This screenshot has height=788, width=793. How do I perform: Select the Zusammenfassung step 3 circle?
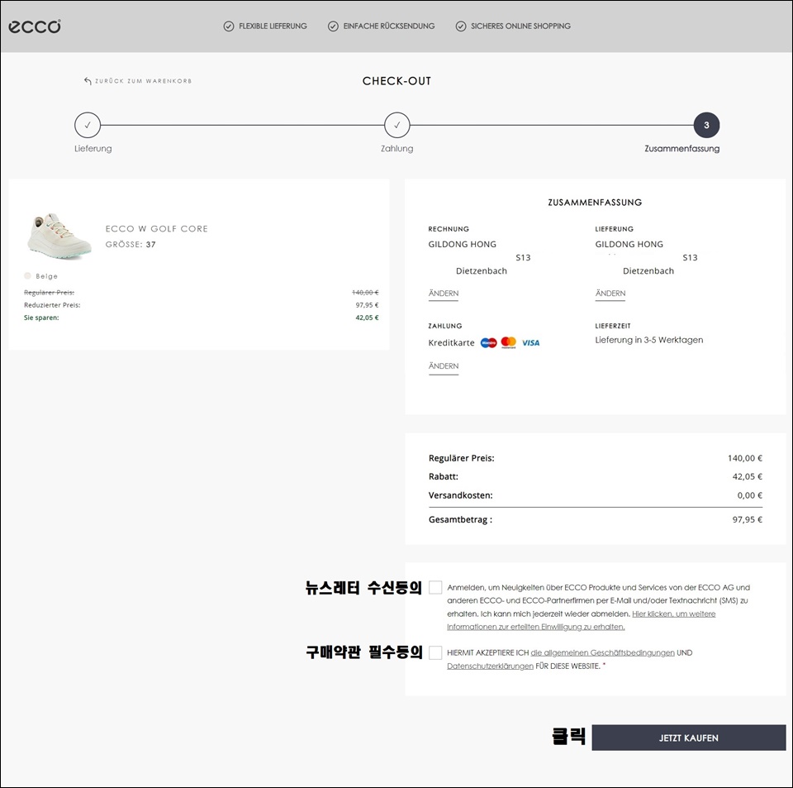[x=706, y=125]
